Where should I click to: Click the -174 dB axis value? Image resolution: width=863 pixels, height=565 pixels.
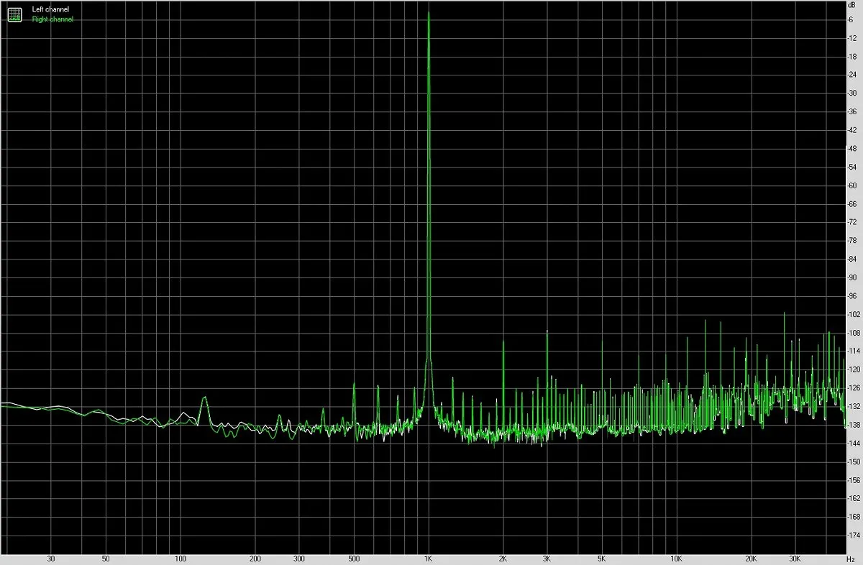click(854, 536)
